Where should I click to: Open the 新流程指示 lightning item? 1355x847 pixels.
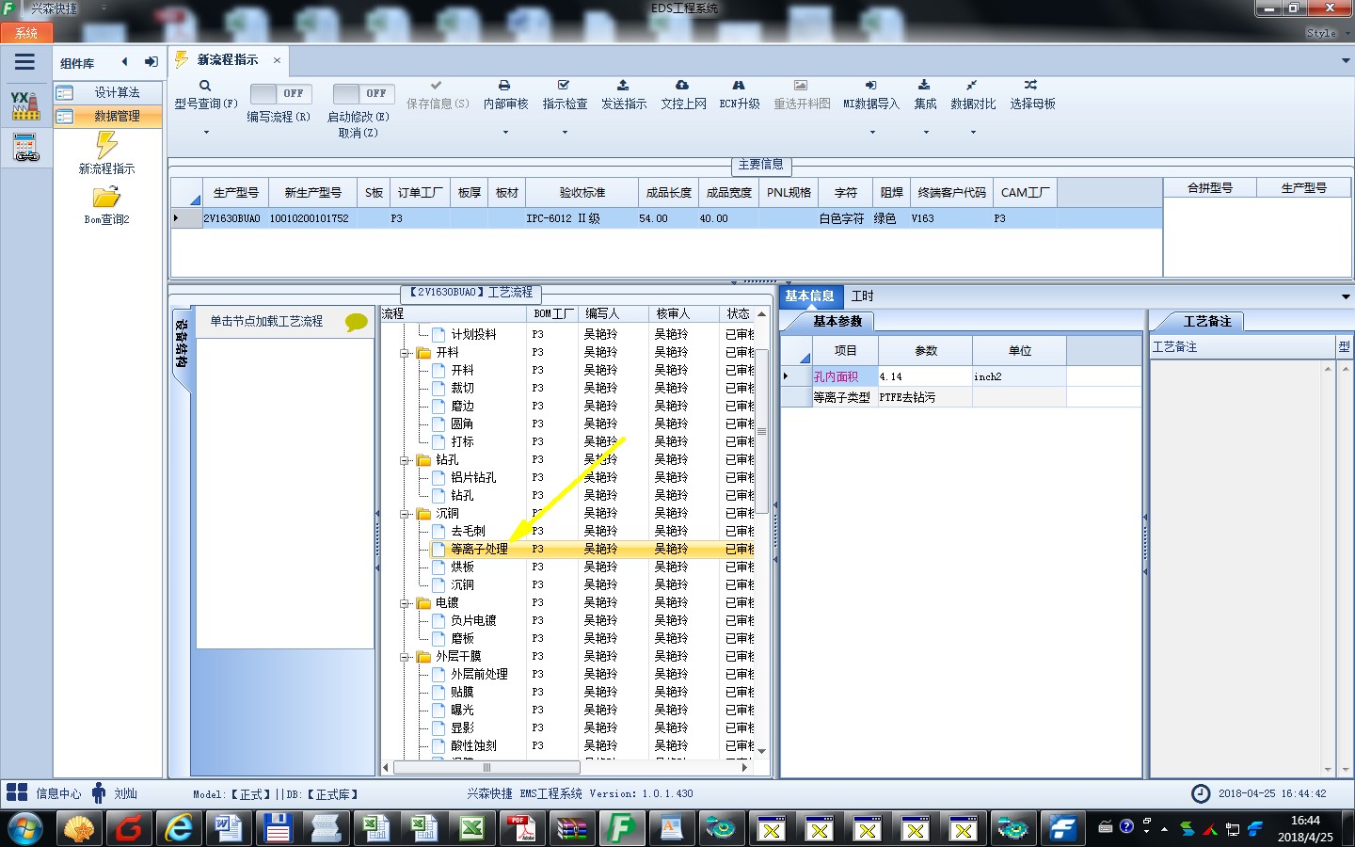coord(106,152)
